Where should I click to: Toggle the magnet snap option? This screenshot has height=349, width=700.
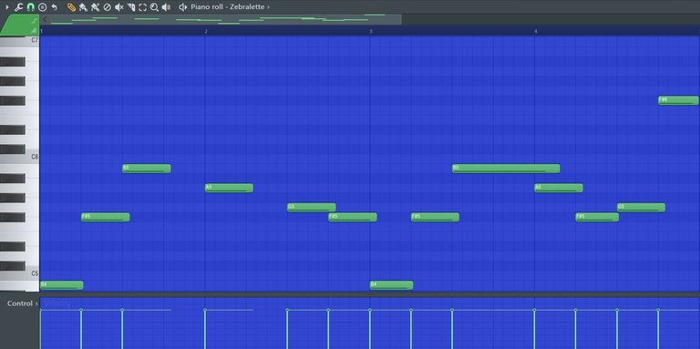pyautogui.click(x=30, y=7)
